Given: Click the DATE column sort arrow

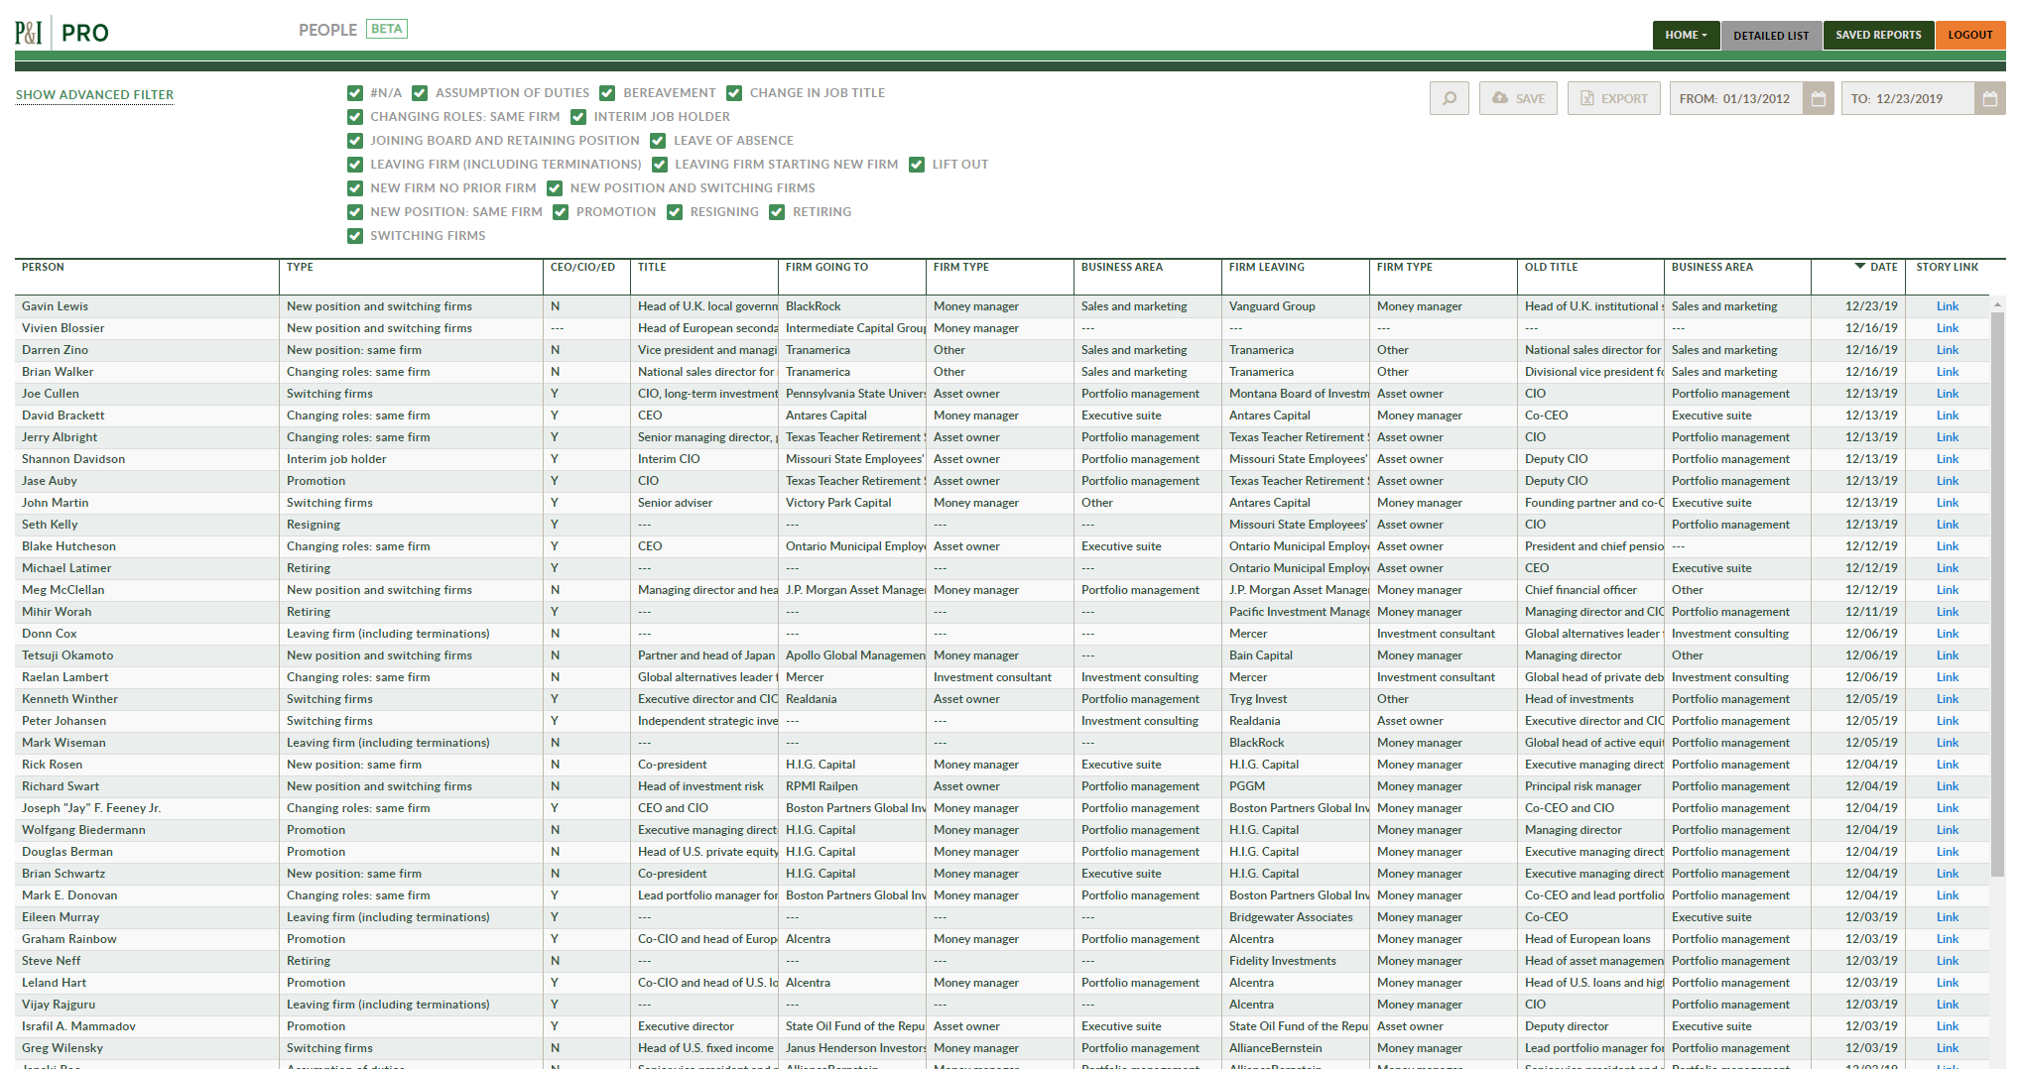Looking at the screenshot, I should click(x=1859, y=267).
